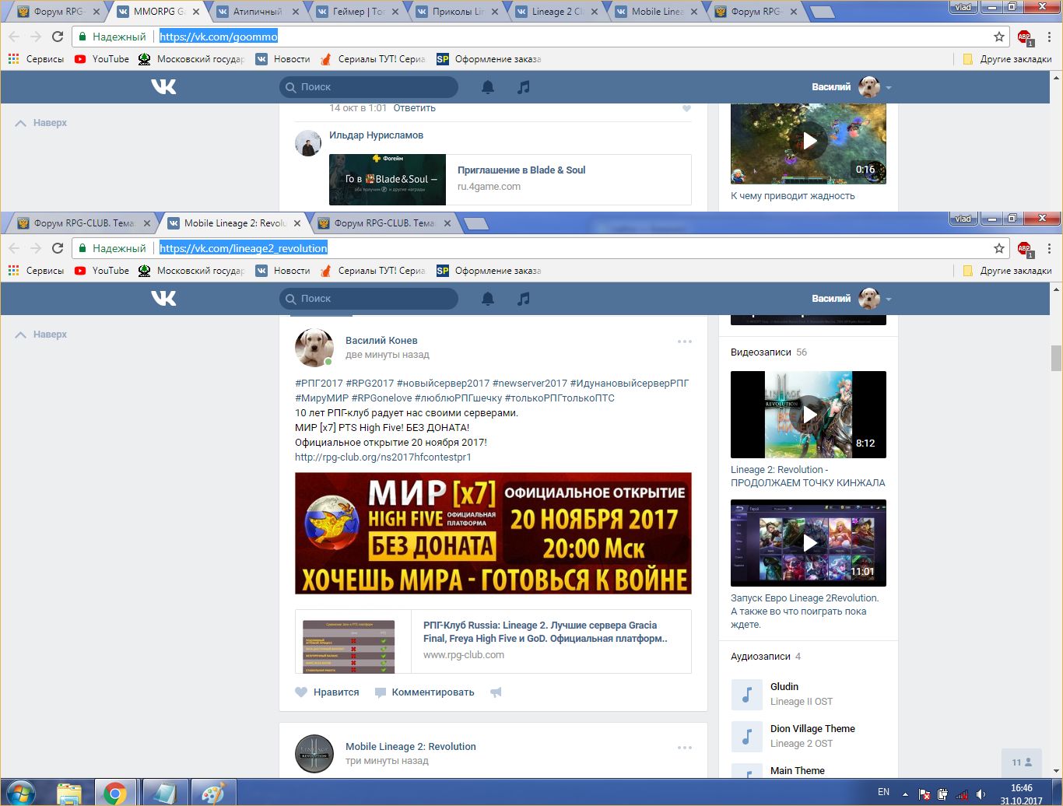Open notifications bell in the lineage2_revolution window
Image resolution: width=1063 pixels, height=806 pixels.
488,298
